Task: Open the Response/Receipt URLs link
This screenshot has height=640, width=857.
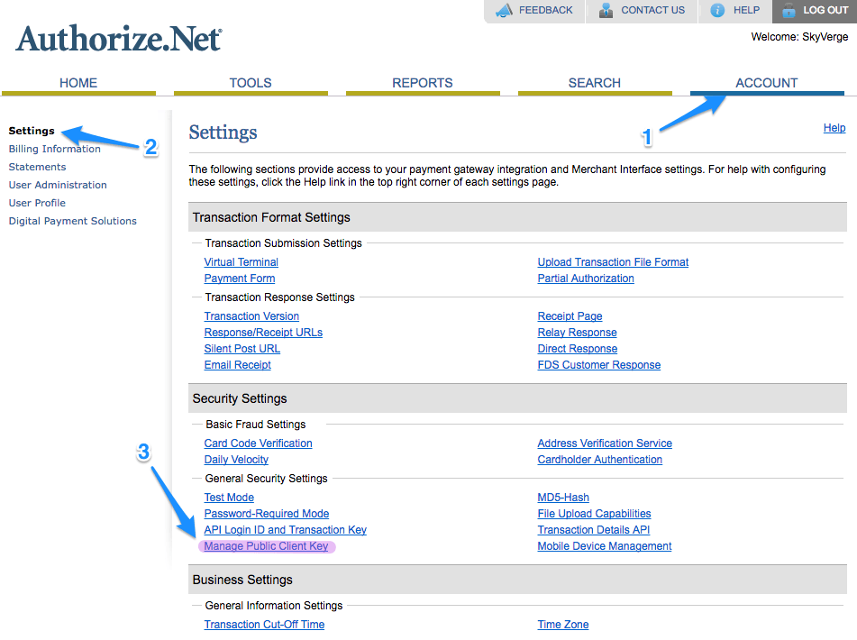Action: (263, 333)
